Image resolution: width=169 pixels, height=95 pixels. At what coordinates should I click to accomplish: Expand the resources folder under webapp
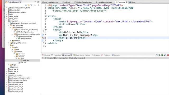pos(15,54)
